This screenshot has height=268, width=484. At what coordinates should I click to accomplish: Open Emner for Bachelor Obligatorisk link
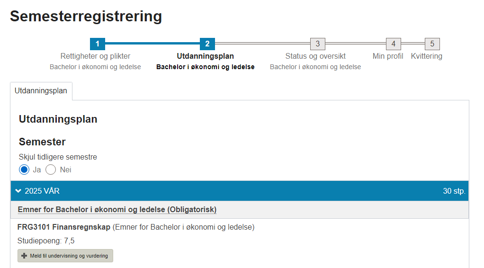(x=117, y=209)
